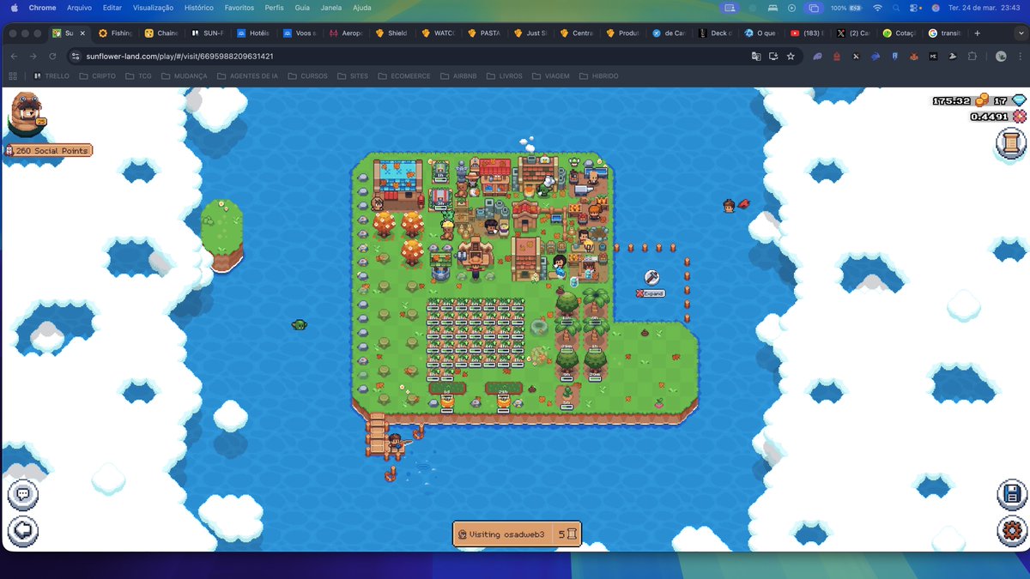Screen dimensions: 1030x579
Task: Expand the AGENTES DE IA bookmarks folder
Action: [247, 75]
